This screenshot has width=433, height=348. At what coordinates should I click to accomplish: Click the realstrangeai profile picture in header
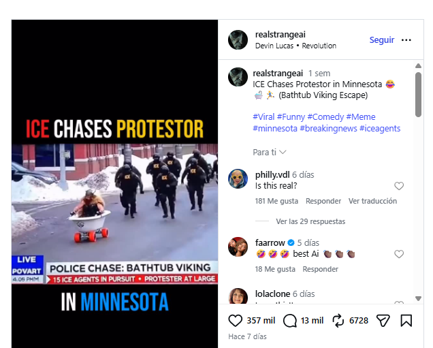238,40
